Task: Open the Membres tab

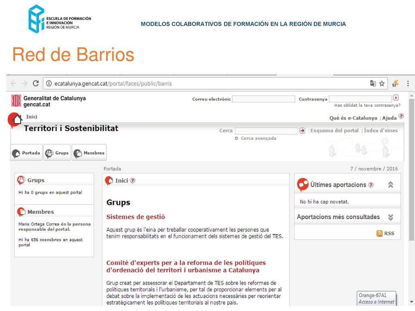Action: pos(89,153)
